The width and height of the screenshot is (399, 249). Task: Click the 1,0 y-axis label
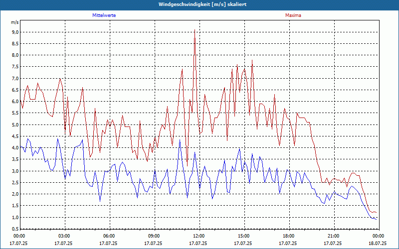15,218
